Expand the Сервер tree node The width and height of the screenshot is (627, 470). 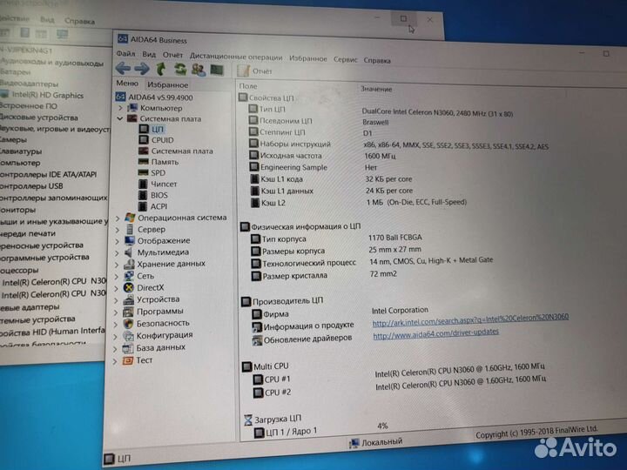pos(118,230)
